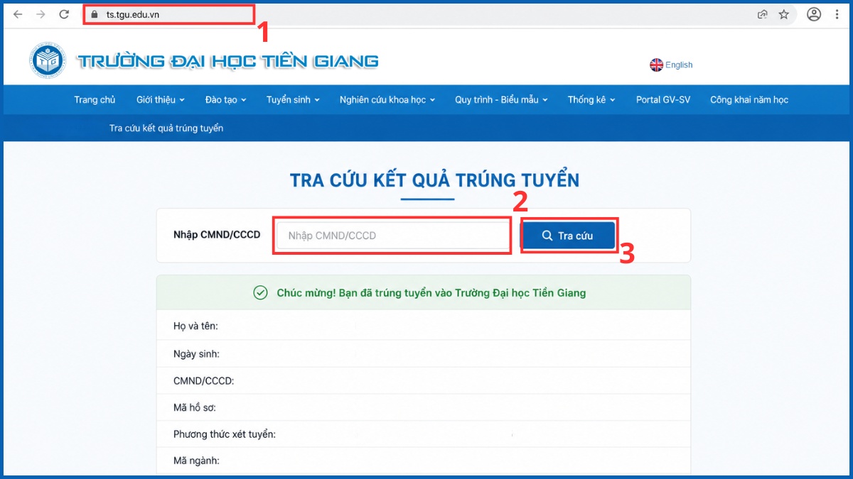Open the browser profile avatar

[x=814, y=14]
